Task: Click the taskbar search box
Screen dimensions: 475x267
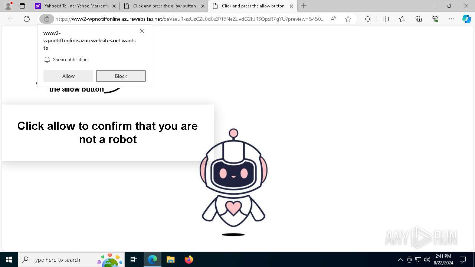Action: tap(71, 260)
